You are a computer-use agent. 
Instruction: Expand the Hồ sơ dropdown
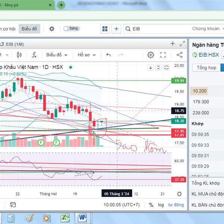coord(86,55)
